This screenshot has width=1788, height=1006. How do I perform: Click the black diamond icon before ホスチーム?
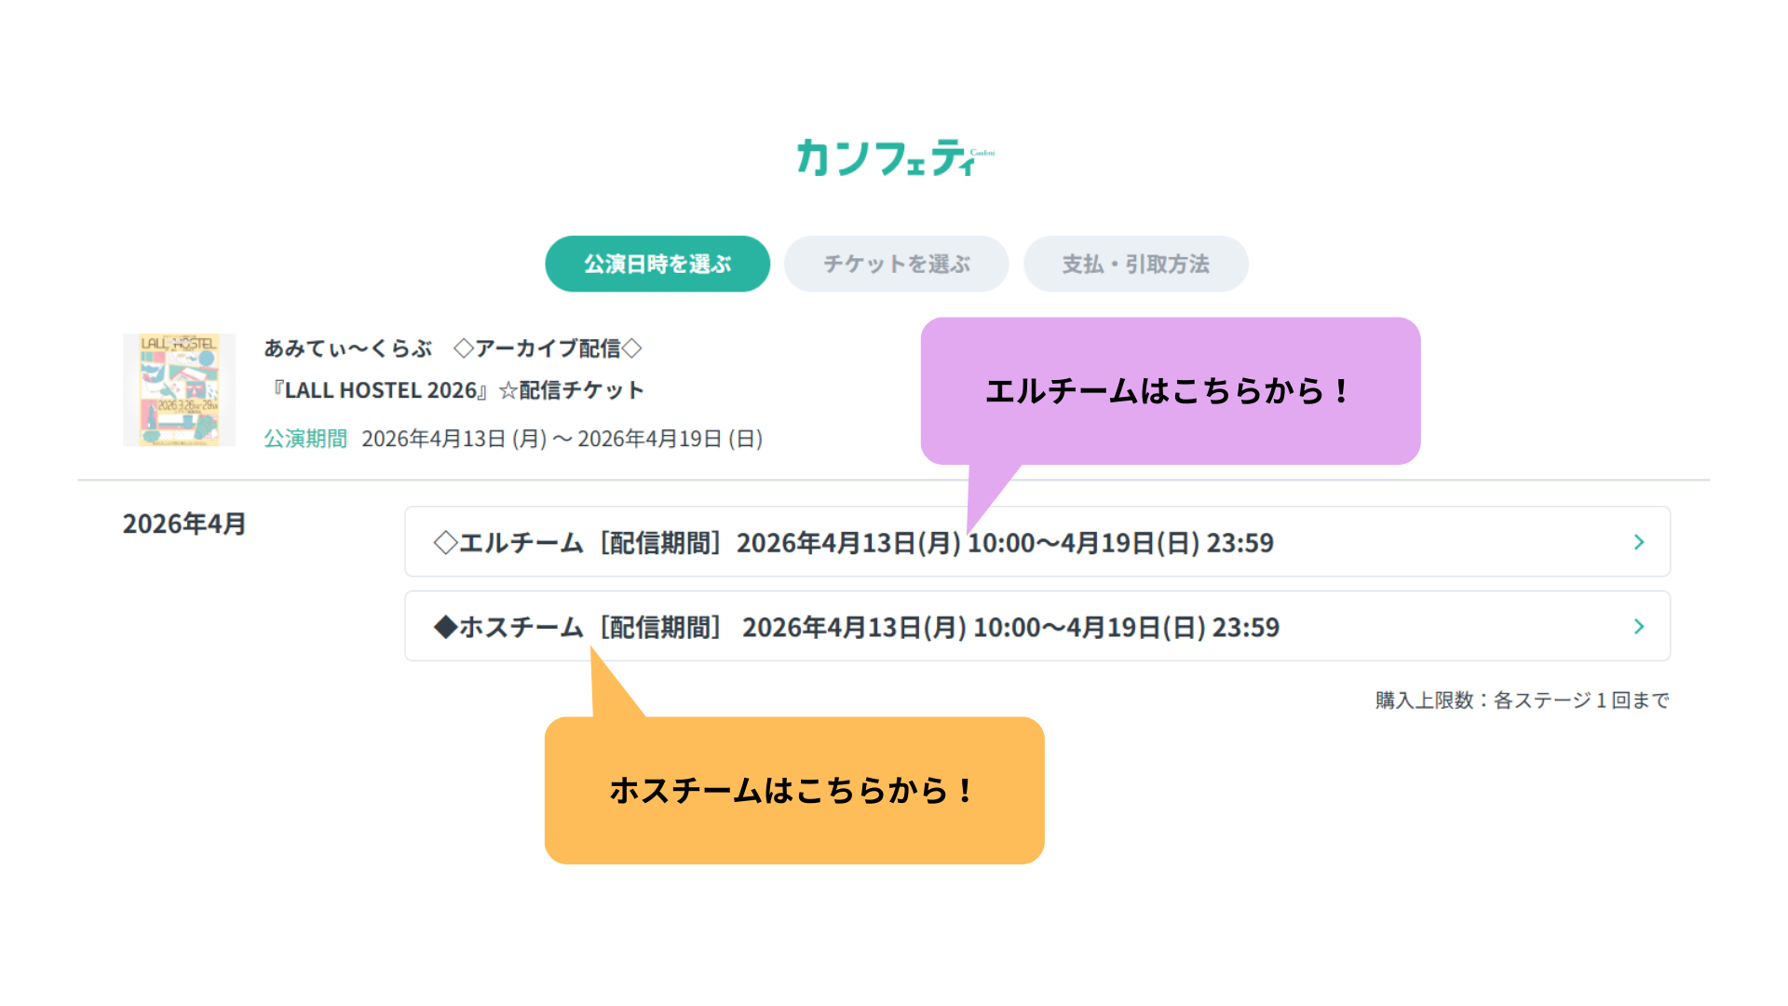(445, 627)
